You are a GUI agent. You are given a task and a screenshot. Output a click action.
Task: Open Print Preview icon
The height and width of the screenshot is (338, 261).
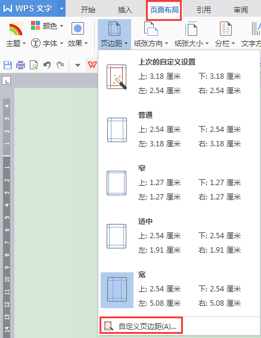pyautogui.click(x=34, y=65)
